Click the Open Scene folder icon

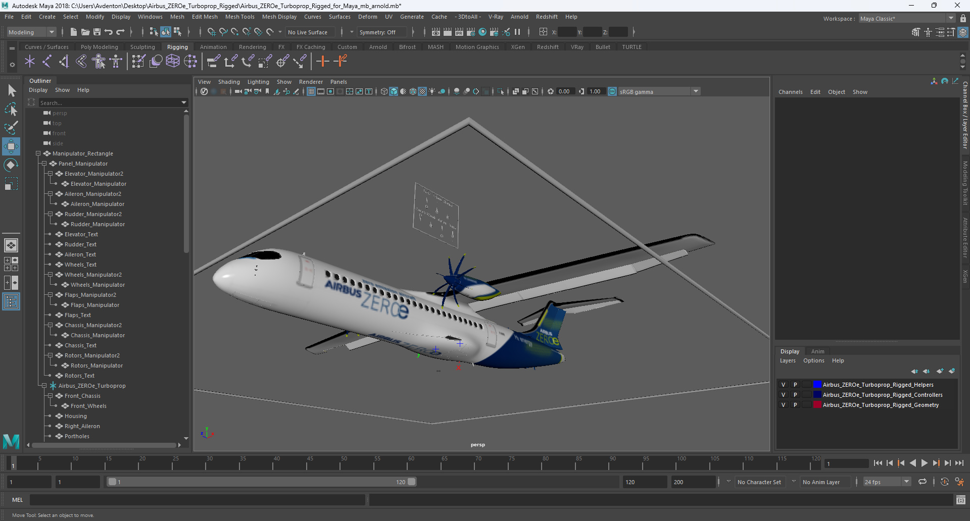[85, 32]
